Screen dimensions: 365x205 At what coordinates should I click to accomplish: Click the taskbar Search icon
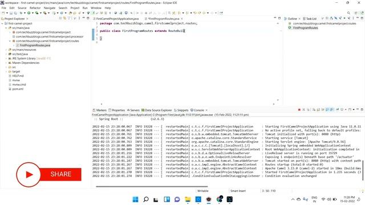[x=146, y=199]
